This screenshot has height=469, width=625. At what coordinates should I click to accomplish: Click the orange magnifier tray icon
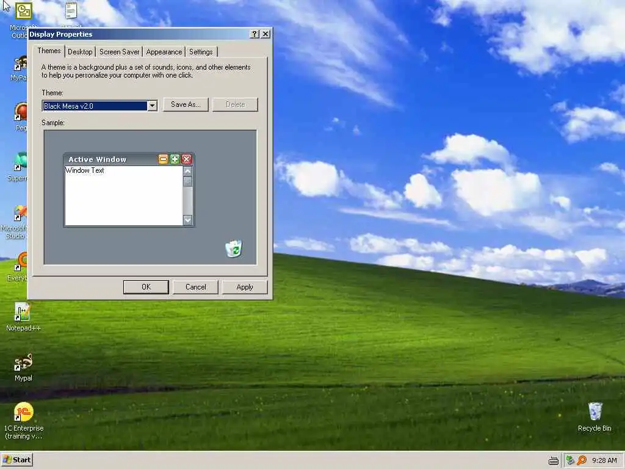(x=582, y=460)
